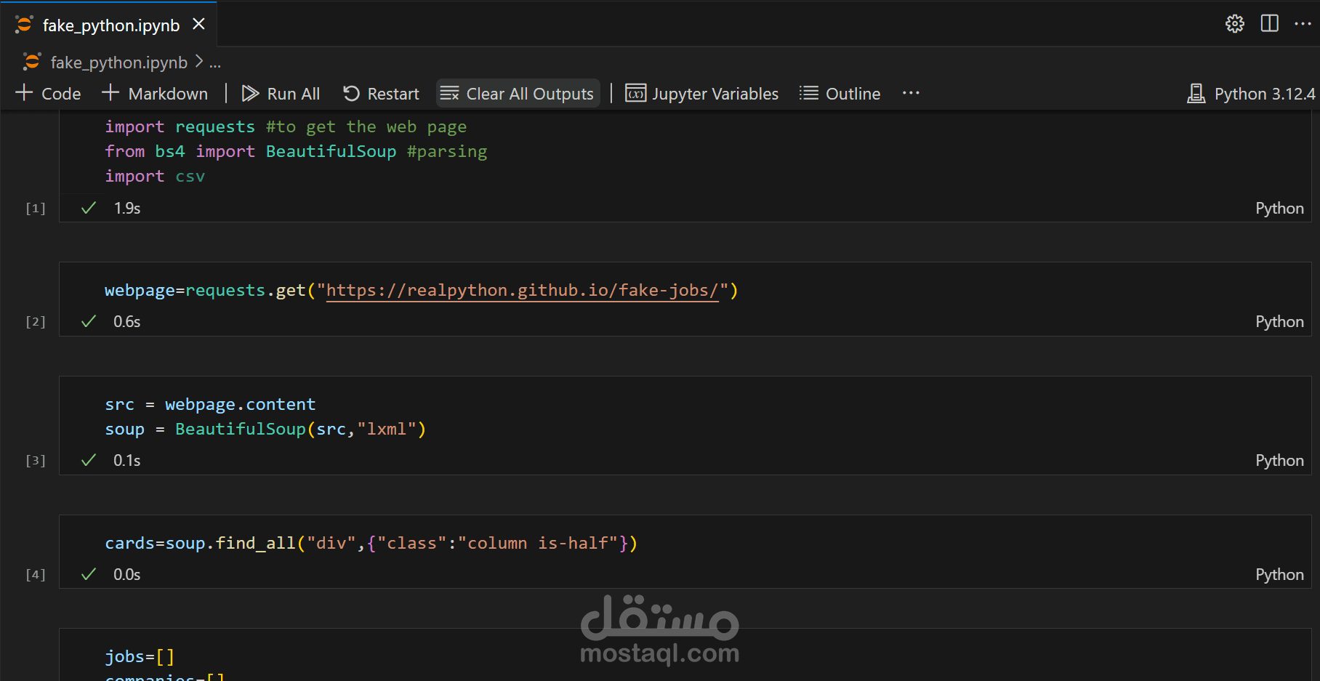Click the "column is-half" string in cell 4
This screenshot has height=681, width=1320.
pyautogui.click(x=537, y=544)
